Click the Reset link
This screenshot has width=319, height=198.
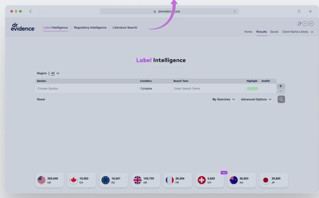tap(41, 99)
